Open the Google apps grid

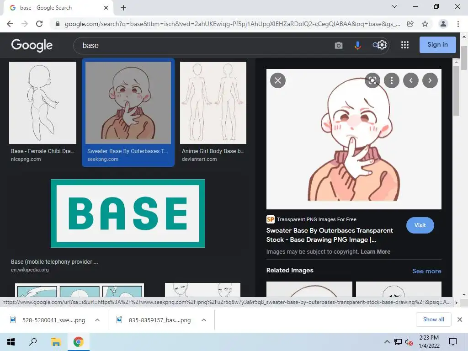pos(405,45)
